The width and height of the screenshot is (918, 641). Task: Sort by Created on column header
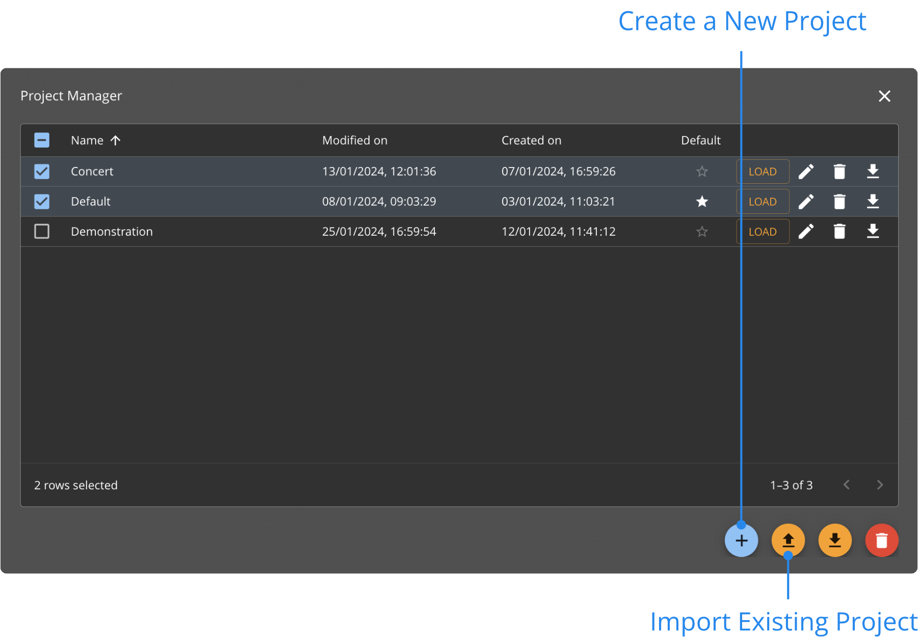(x=531, y=141)
